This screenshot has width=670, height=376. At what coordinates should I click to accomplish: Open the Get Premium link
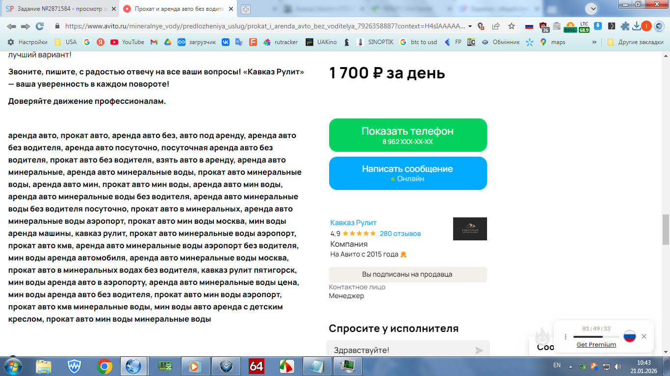tap(596, 345)
